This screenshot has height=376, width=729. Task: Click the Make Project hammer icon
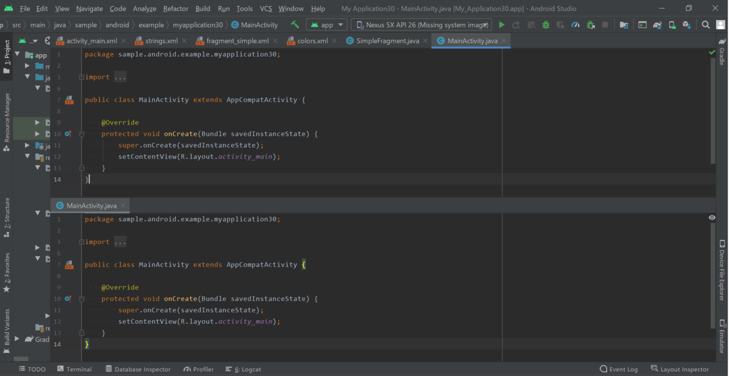point(295,25)
